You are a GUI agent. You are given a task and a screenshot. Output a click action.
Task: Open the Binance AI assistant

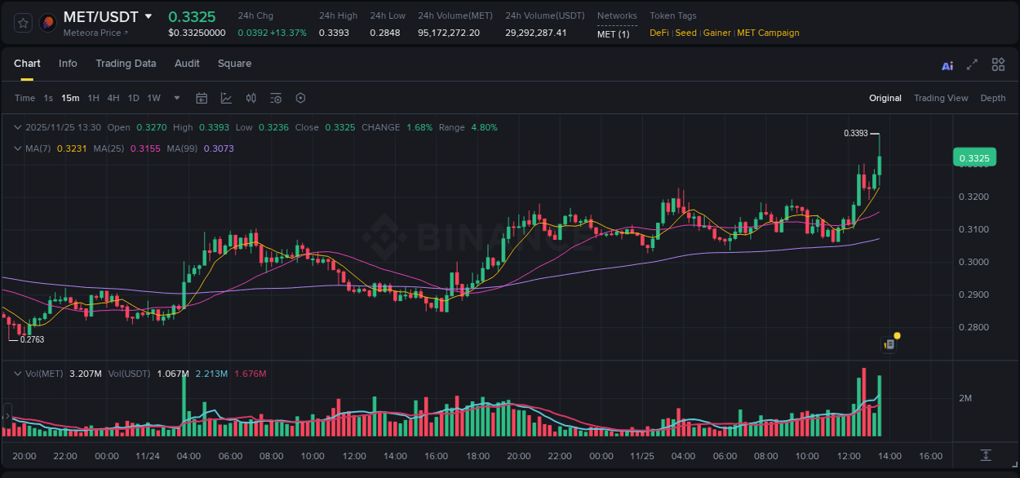click(947, 64)
